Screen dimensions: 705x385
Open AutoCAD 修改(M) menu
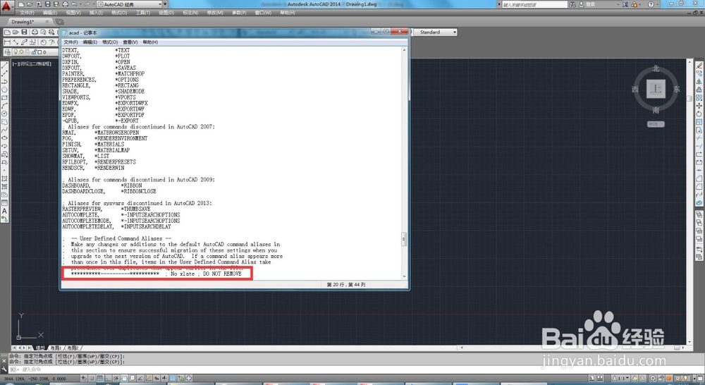point(215,13)
